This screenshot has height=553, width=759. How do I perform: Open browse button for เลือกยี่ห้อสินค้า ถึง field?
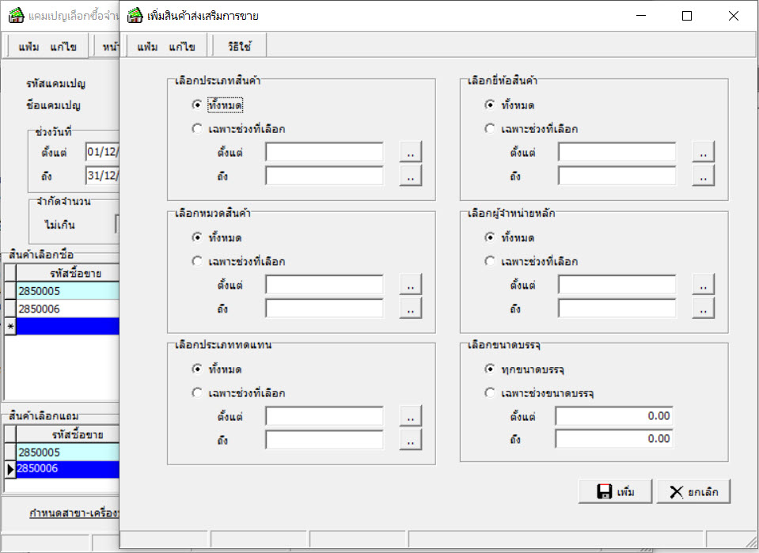(x=703, y=176)
